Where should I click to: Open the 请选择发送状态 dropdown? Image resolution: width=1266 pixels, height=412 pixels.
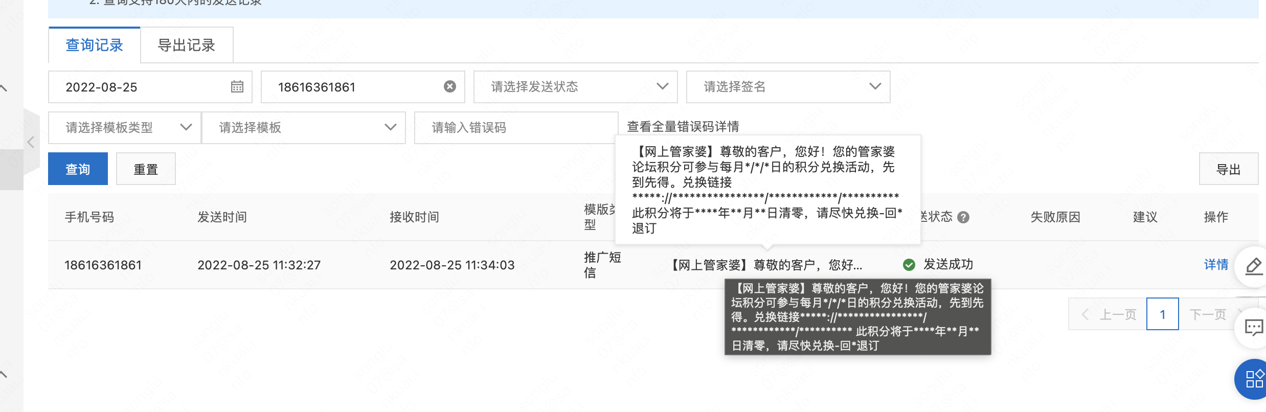click(575, 87)
